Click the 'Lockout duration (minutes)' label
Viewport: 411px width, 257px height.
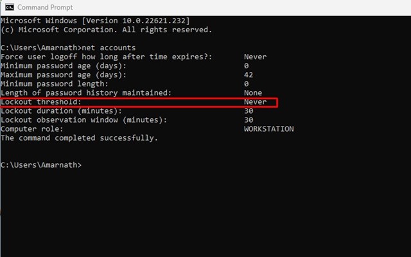point(61,111)
